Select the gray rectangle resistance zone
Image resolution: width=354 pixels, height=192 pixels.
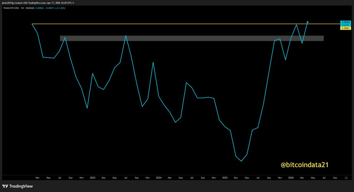192,38
